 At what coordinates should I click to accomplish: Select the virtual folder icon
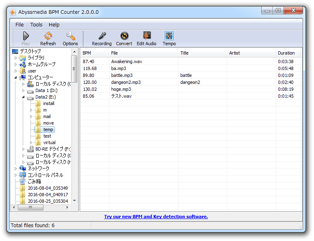(38, 142)
